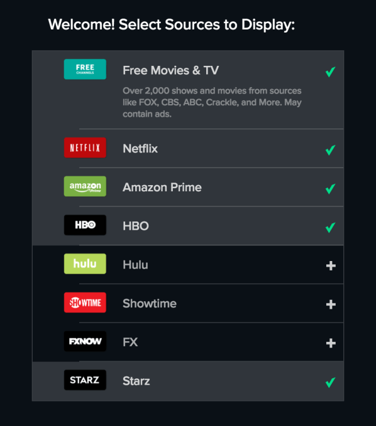Click the red Netflix logo
Image resolution: width=376 pixels, height=426 pixels.
[x=85, y=147]
